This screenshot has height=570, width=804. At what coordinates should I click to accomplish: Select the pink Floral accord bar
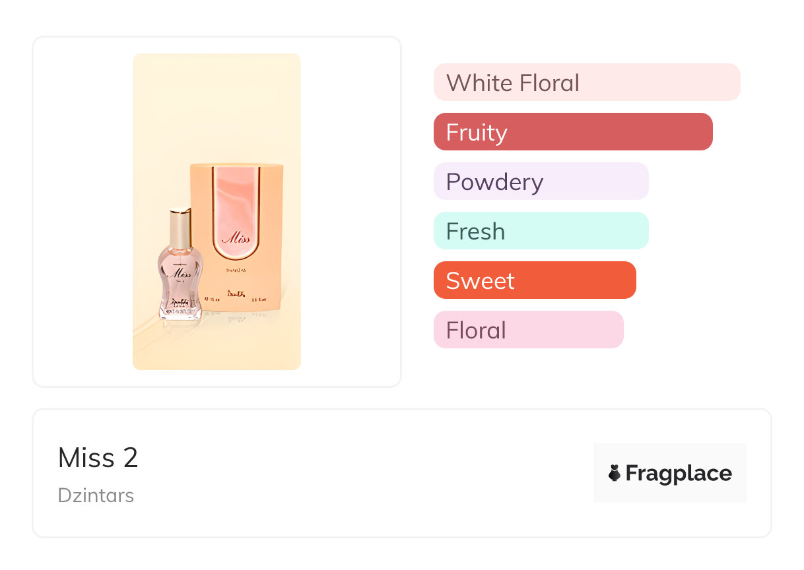click(528, 330)
